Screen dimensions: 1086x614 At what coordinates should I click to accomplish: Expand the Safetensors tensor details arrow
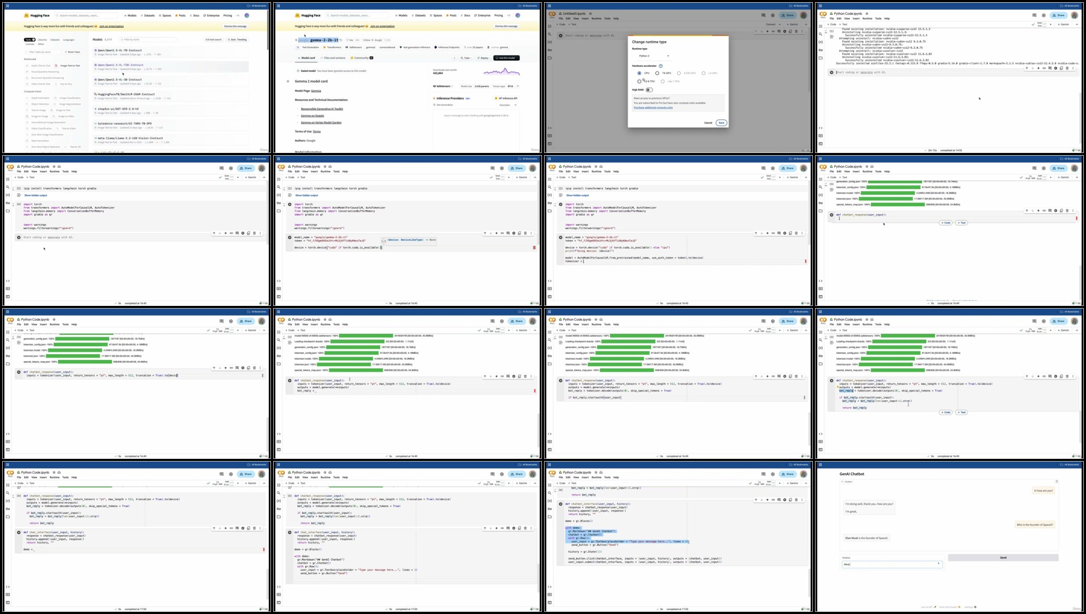coord(518,86)
